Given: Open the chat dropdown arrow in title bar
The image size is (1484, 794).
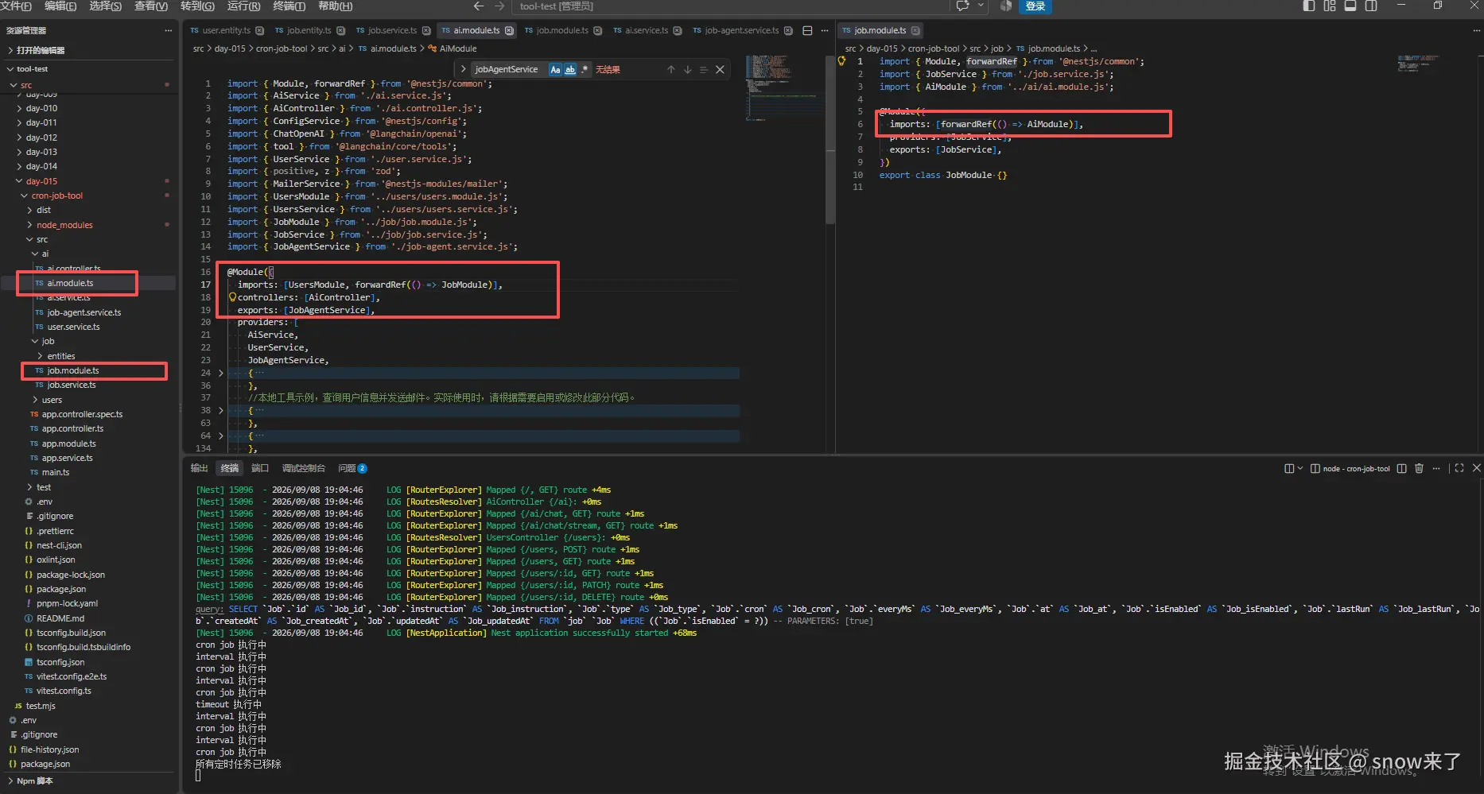Looking at the screenshot, I should (x=981, y=6).
